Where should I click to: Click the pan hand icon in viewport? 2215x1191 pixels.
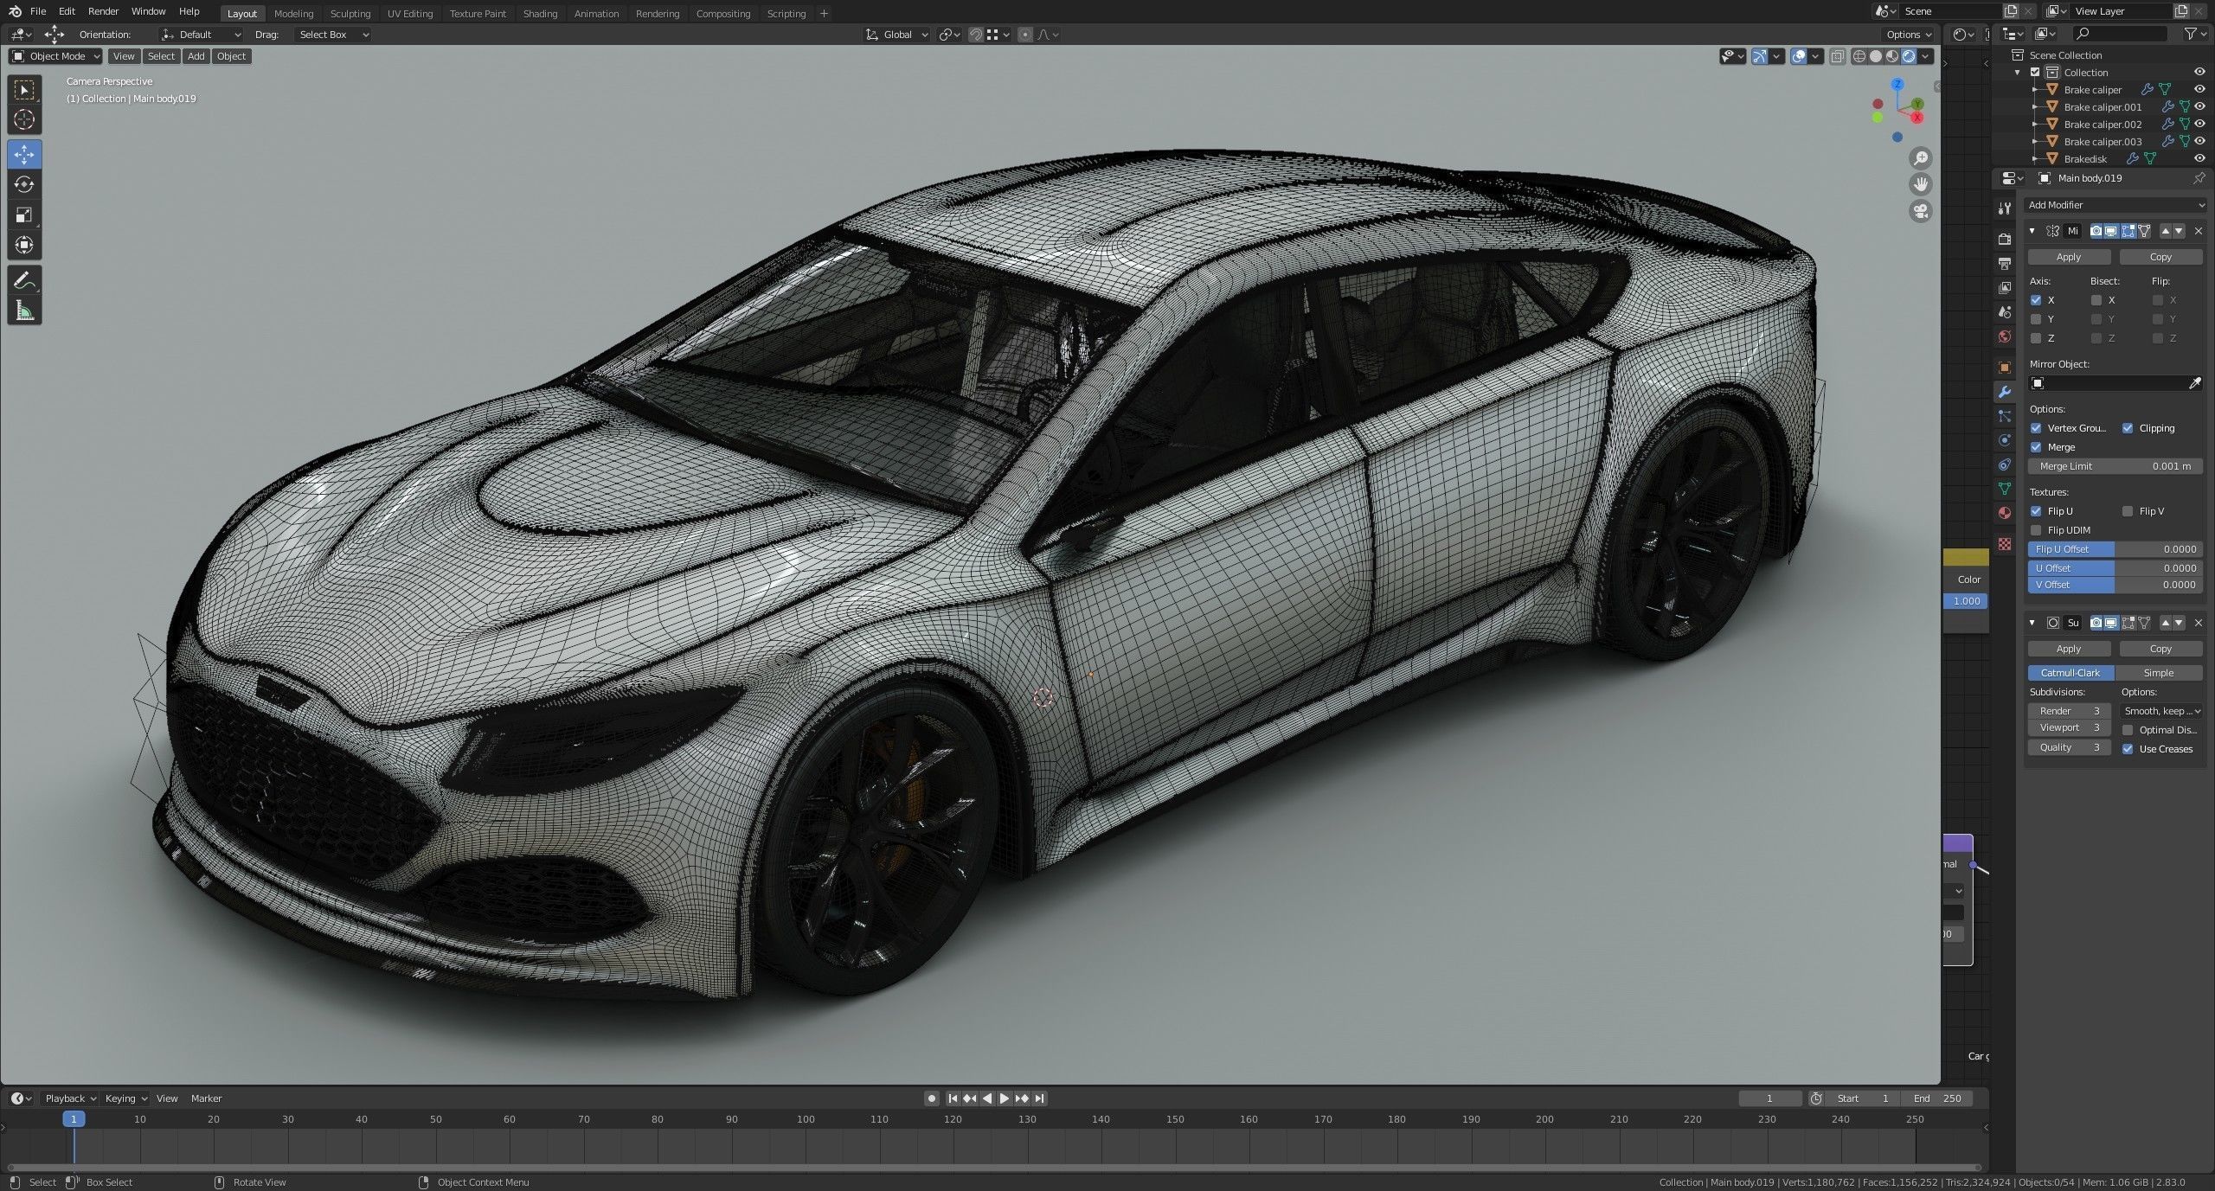(x=1921, y=184)
